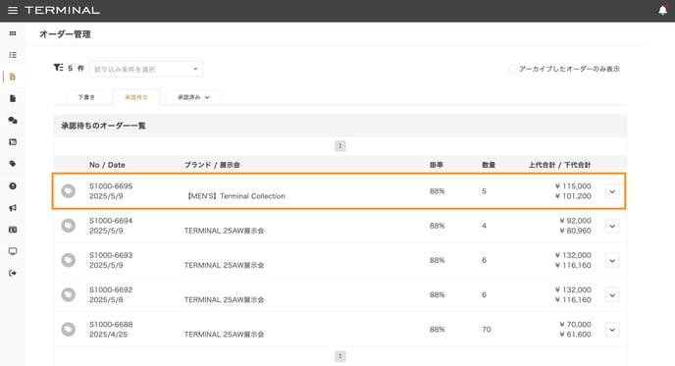Expand the S1000-6694 order row chevron

click(x=612, y=226)
